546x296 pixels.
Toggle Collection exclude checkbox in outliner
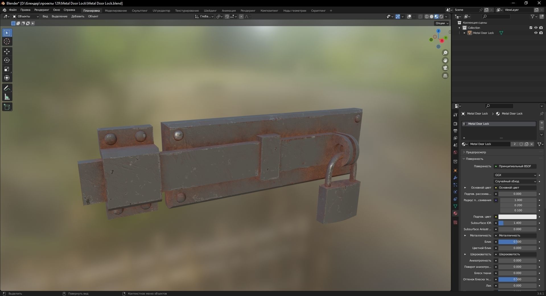pyautogui.click(x=531, y=28)
